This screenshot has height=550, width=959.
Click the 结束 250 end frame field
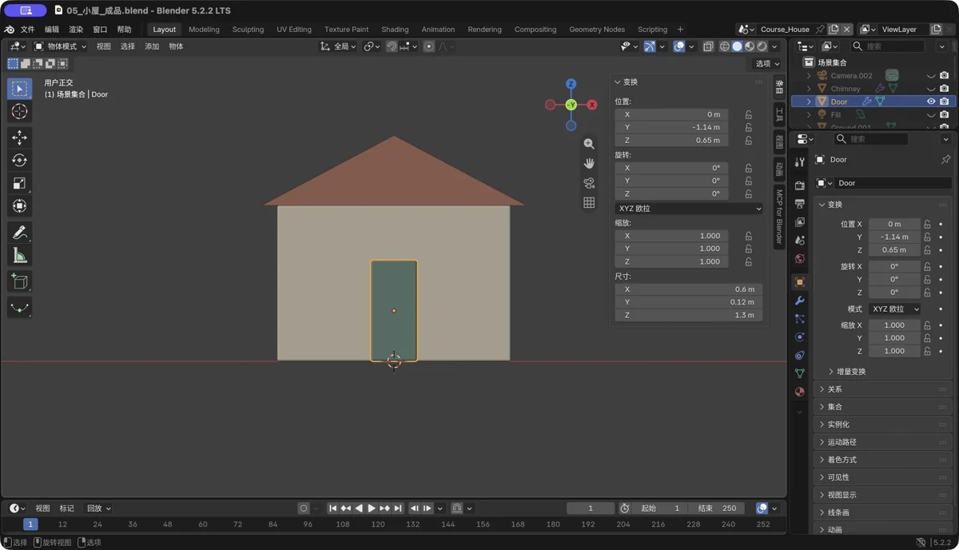(717, 508)
